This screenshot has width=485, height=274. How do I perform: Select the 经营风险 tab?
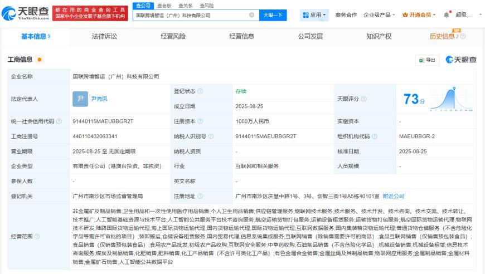click(173, 36)
